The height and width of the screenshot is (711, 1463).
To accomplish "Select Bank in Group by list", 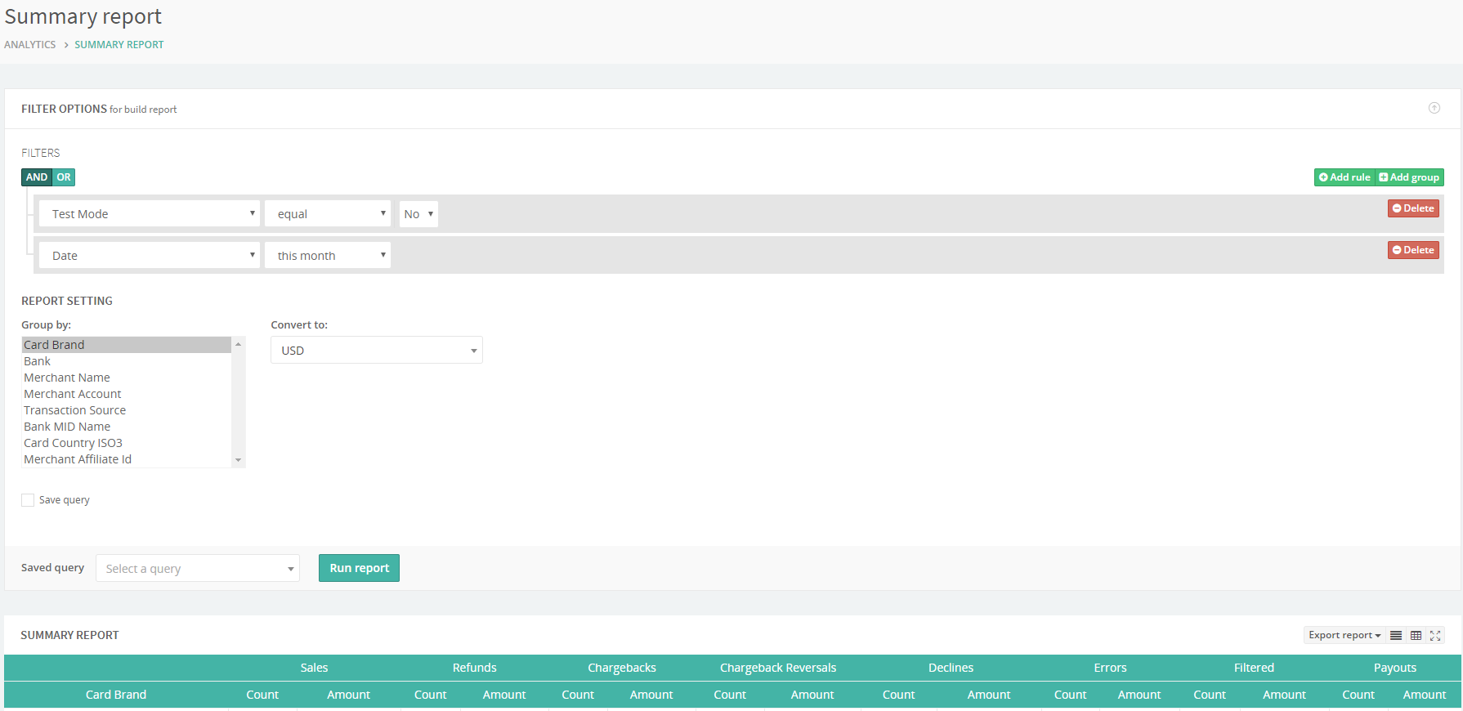I will click(x=126, y=361).
